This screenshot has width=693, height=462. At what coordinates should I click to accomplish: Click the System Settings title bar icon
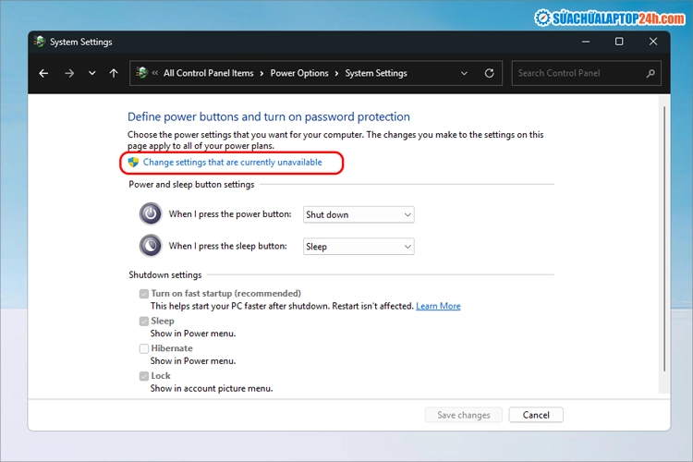(x=40, y=42)
